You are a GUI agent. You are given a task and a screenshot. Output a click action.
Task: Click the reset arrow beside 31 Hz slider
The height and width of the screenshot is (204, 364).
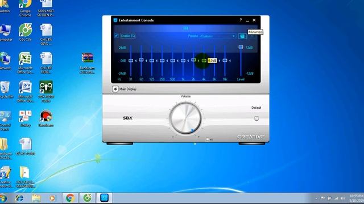136,61
